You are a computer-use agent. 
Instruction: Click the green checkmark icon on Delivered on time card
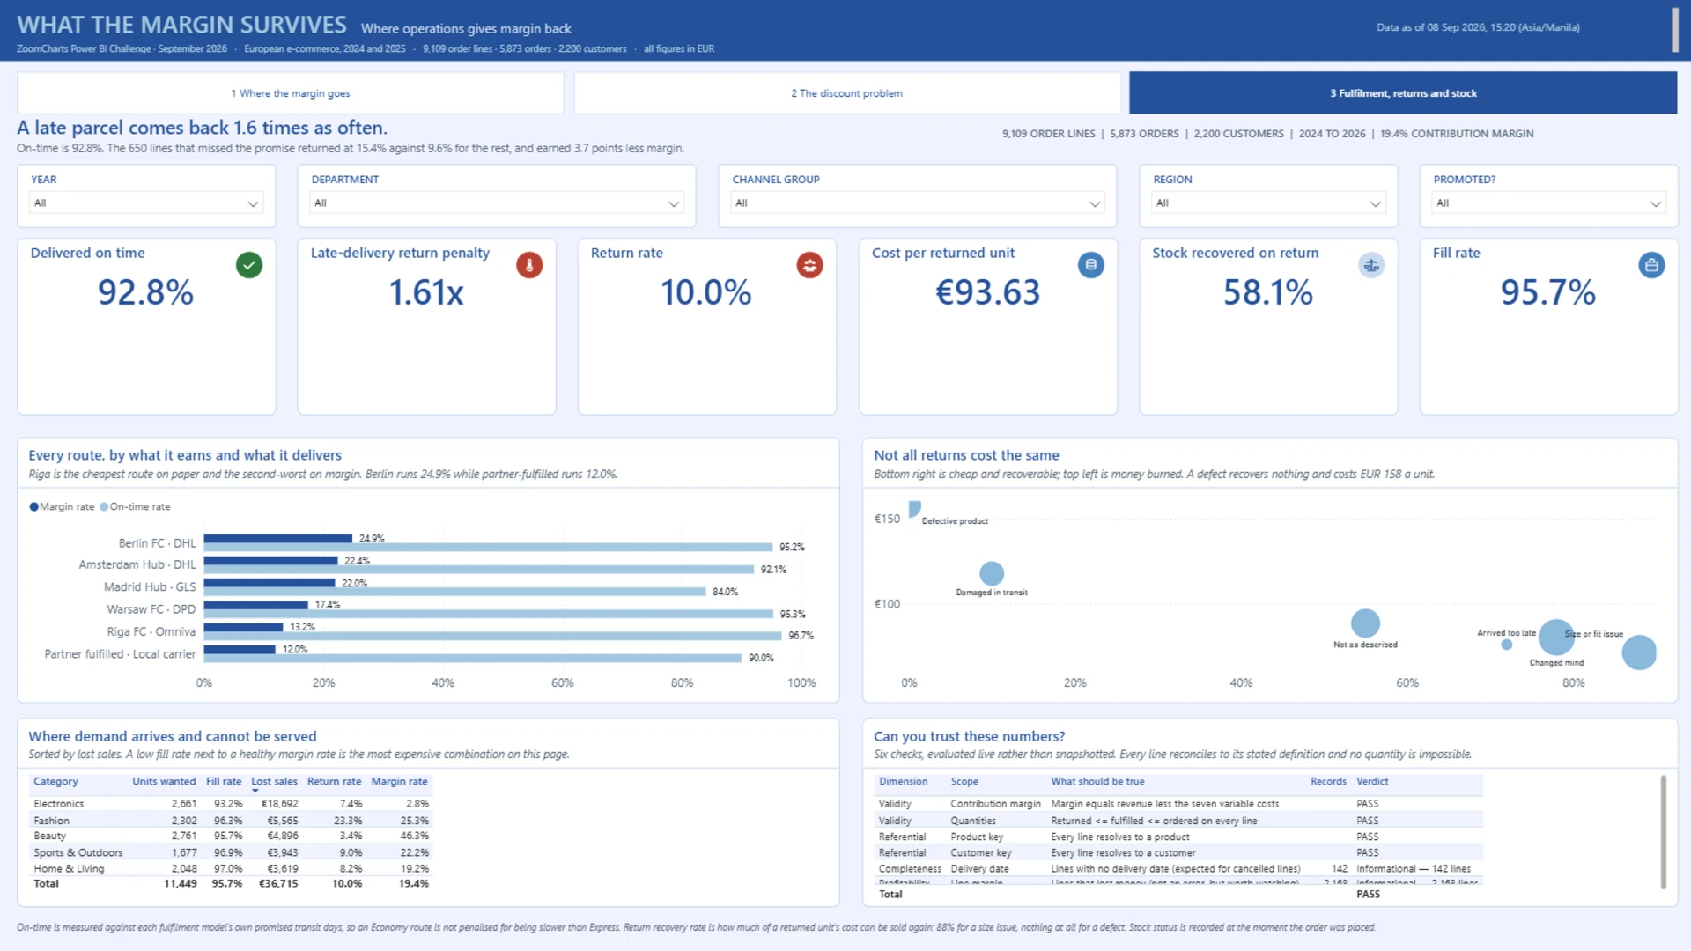[249, 265]
